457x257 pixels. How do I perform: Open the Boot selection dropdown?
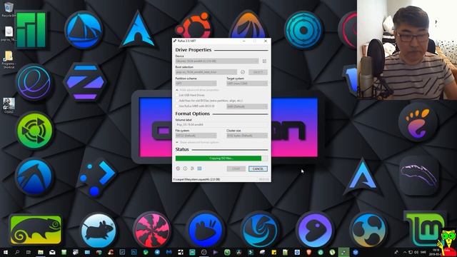click(206, 72)
